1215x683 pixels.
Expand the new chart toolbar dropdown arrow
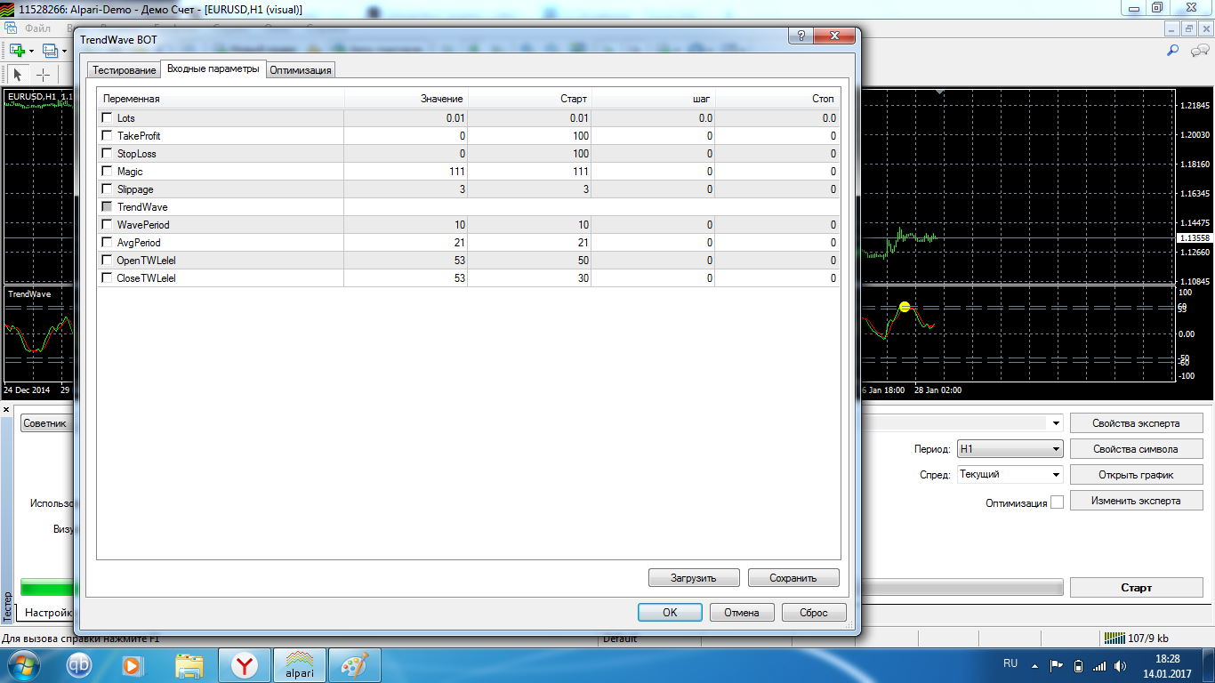[32, 51]
